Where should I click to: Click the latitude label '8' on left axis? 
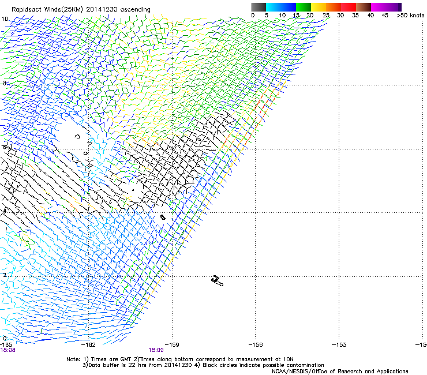click(5, 83)
